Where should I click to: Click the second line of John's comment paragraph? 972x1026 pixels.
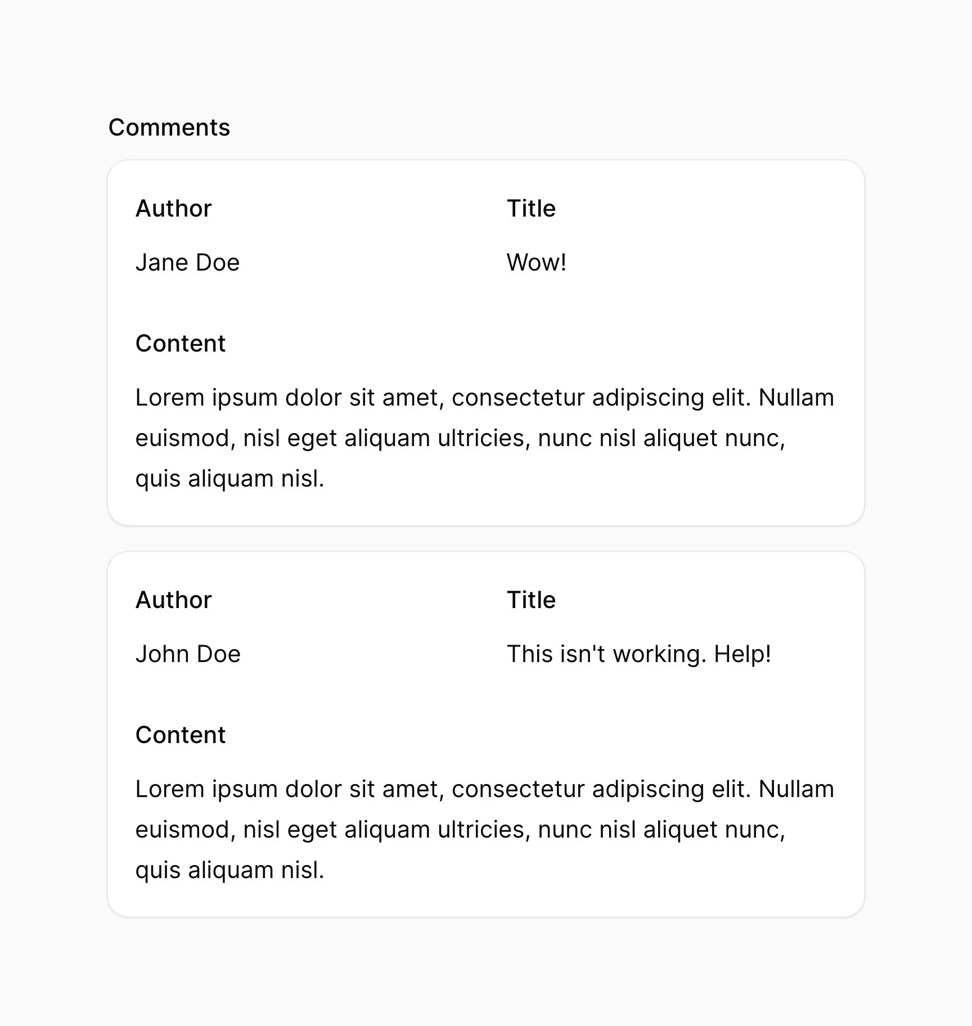461,830
